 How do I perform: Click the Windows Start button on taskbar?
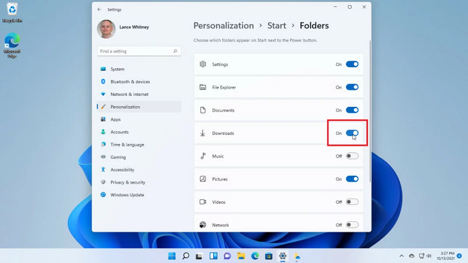[172, 256]
